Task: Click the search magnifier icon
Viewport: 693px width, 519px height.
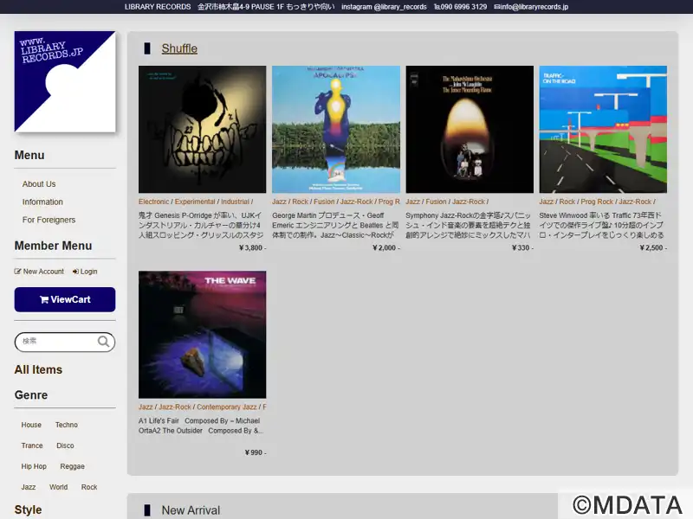Action: pos(103,342)
